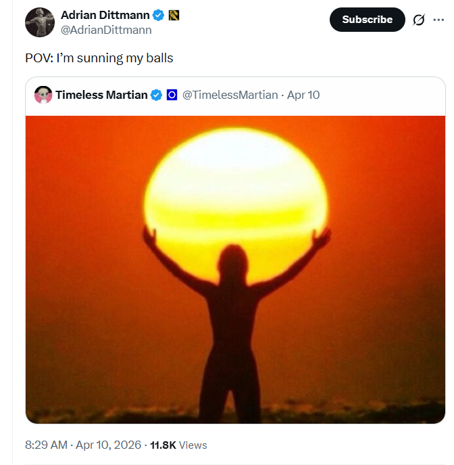Click verified checkmark next to Timeless Martian
The image size is (454, 465).
tap(156, 95)
